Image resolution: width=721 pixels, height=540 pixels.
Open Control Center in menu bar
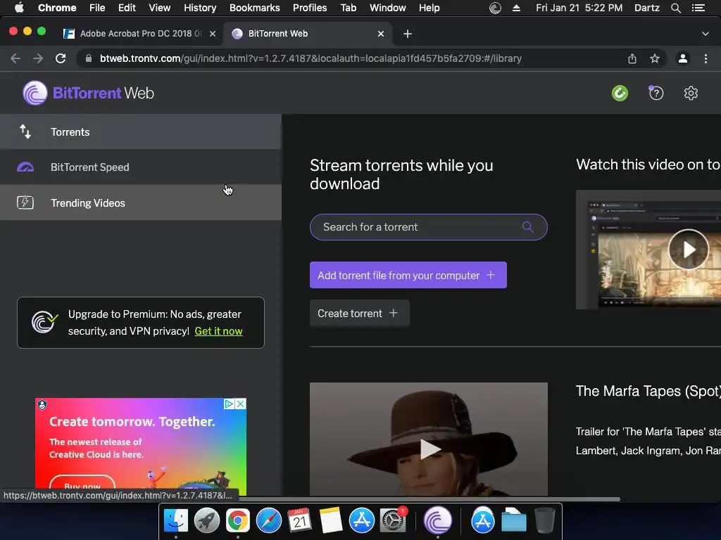coord(698,8)
